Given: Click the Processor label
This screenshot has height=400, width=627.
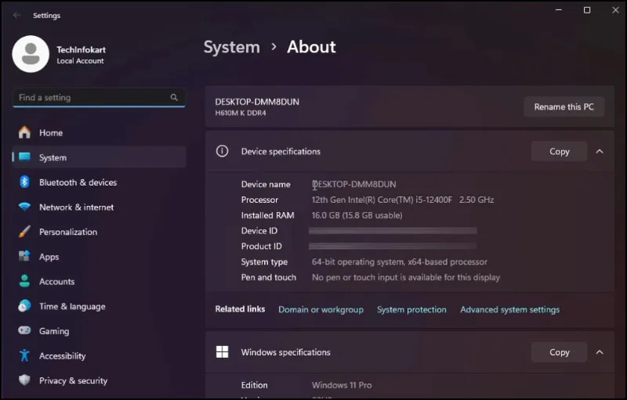Looking at the screenshot, I should 259,200.
